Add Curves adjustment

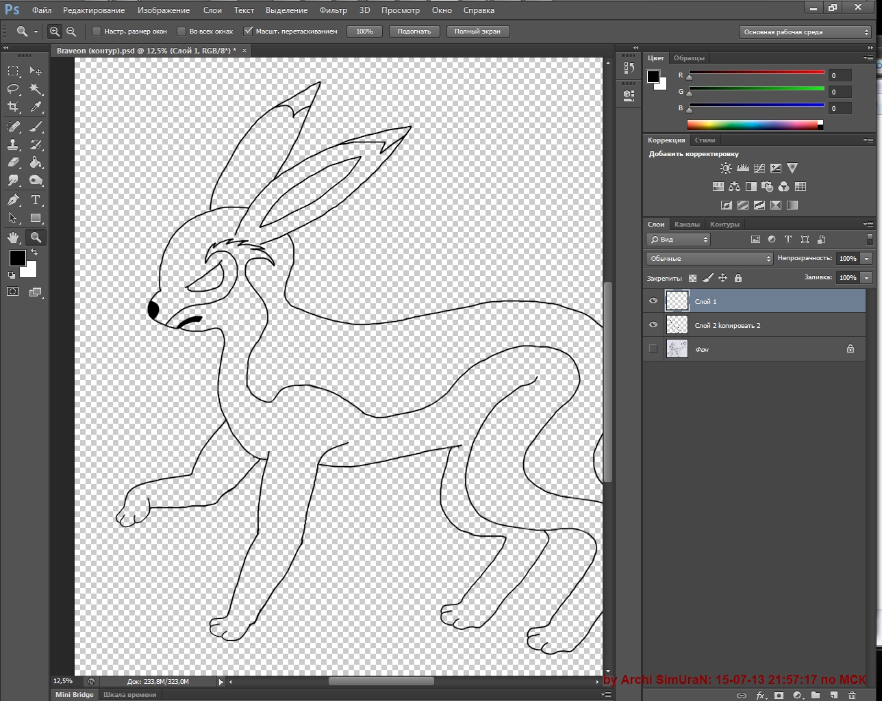click(x=759, y=168)
